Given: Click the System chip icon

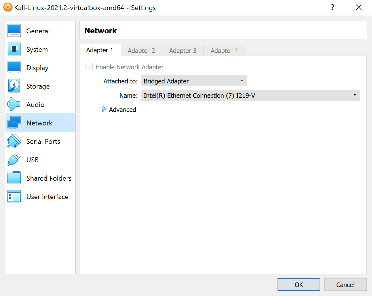Looking at the screenshot, I should pyautogui.click(x=14, y=49).
